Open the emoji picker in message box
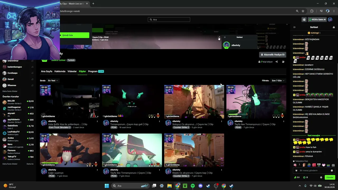Image resolution: width=338 pixels, height=190 pixels. click(332, 170)
